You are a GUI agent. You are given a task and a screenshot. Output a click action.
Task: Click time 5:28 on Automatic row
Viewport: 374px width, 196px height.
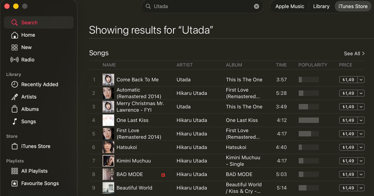pyautogui.click(x=281, y=93)
